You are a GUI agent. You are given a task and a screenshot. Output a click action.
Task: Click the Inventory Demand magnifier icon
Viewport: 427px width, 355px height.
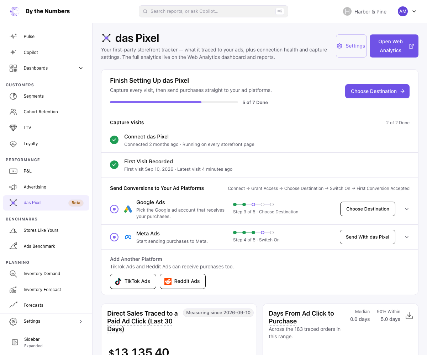(13, 274)
